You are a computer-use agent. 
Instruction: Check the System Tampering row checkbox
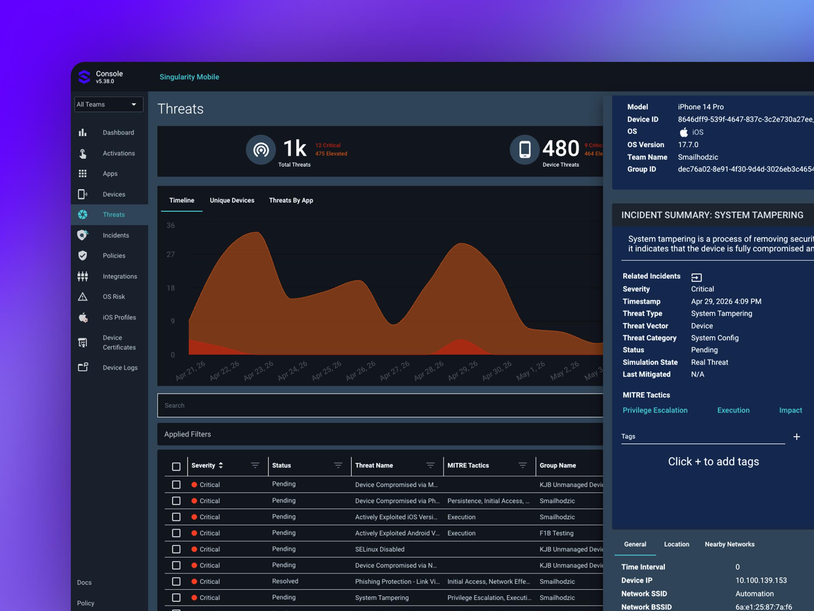[176, 597]
